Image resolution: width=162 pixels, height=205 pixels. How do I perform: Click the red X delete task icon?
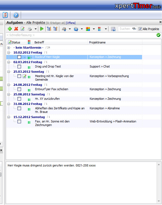tap(16, 29)
